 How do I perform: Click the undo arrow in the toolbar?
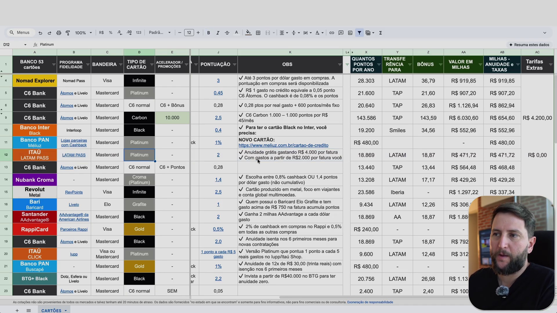coord(40,33)
